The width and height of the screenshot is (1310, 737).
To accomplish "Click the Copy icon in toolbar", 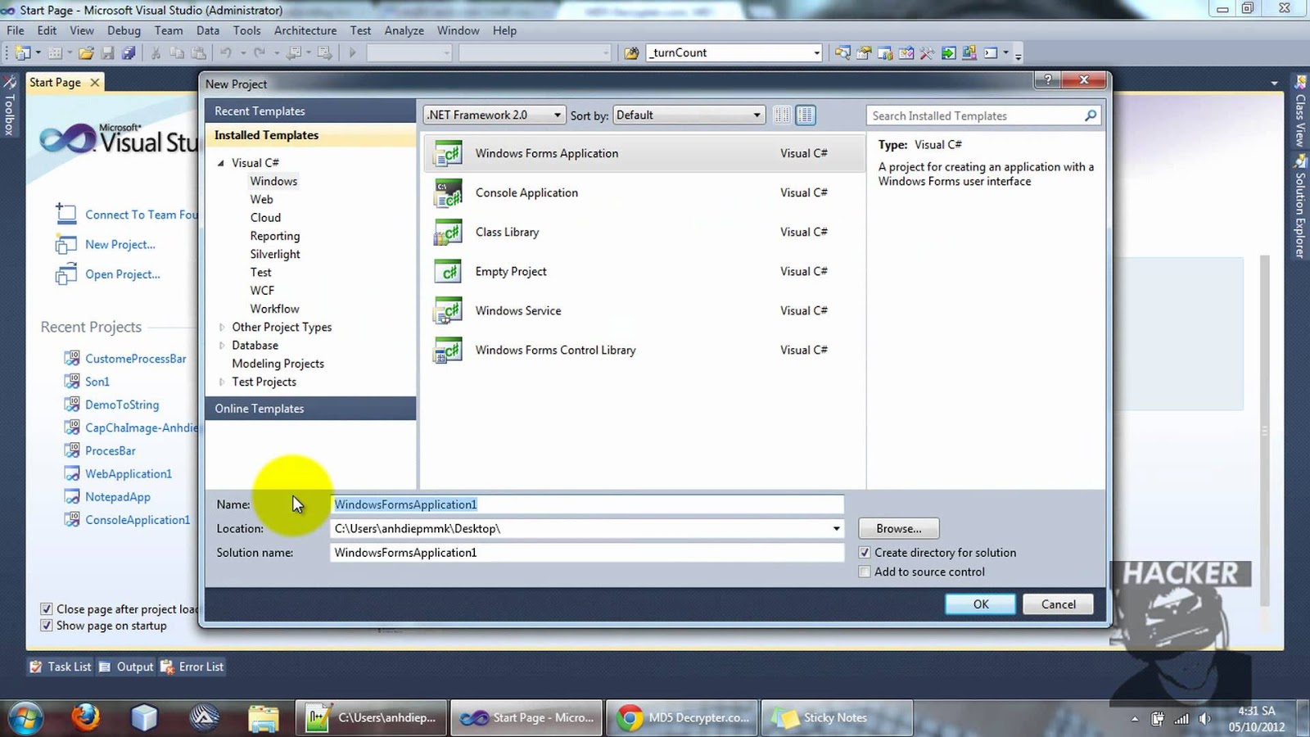I will pos(177,52).
